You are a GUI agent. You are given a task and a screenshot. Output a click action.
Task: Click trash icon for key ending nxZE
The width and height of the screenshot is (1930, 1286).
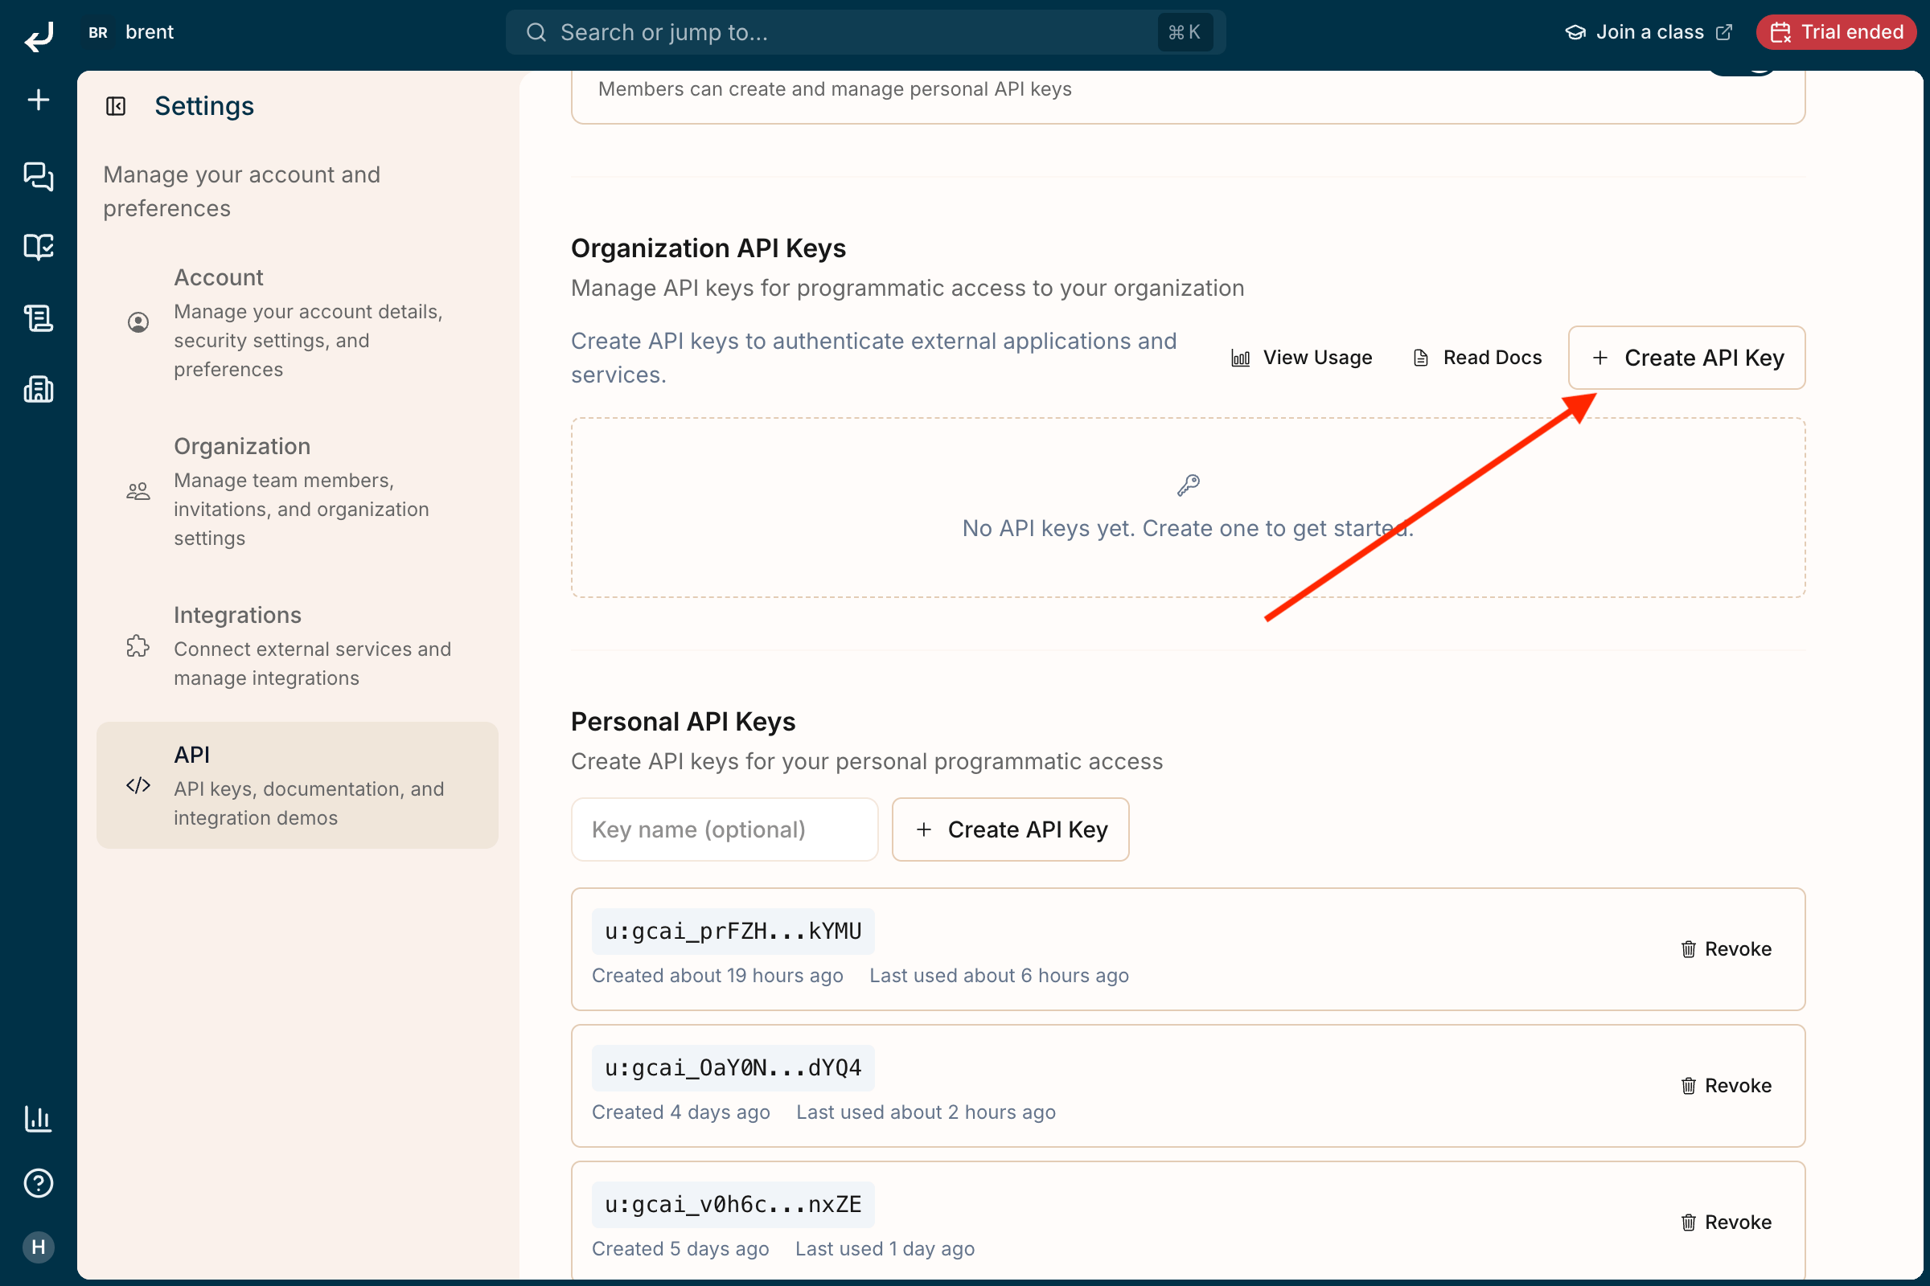[x=1689, y=1223]
